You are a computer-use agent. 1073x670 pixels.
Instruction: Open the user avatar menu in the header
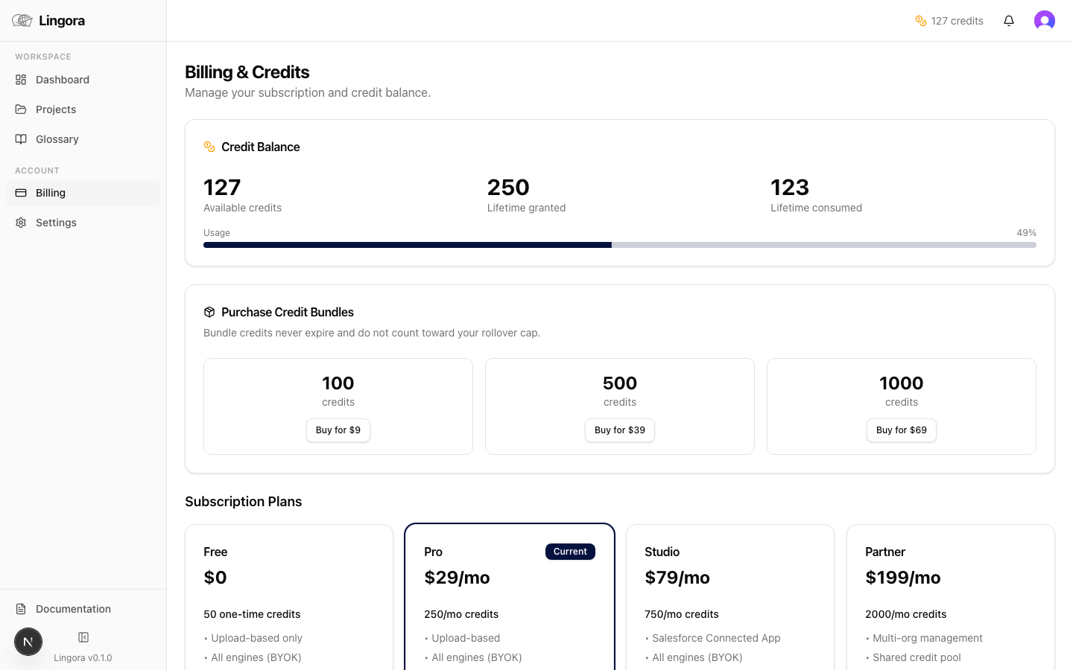[1045, 20]
